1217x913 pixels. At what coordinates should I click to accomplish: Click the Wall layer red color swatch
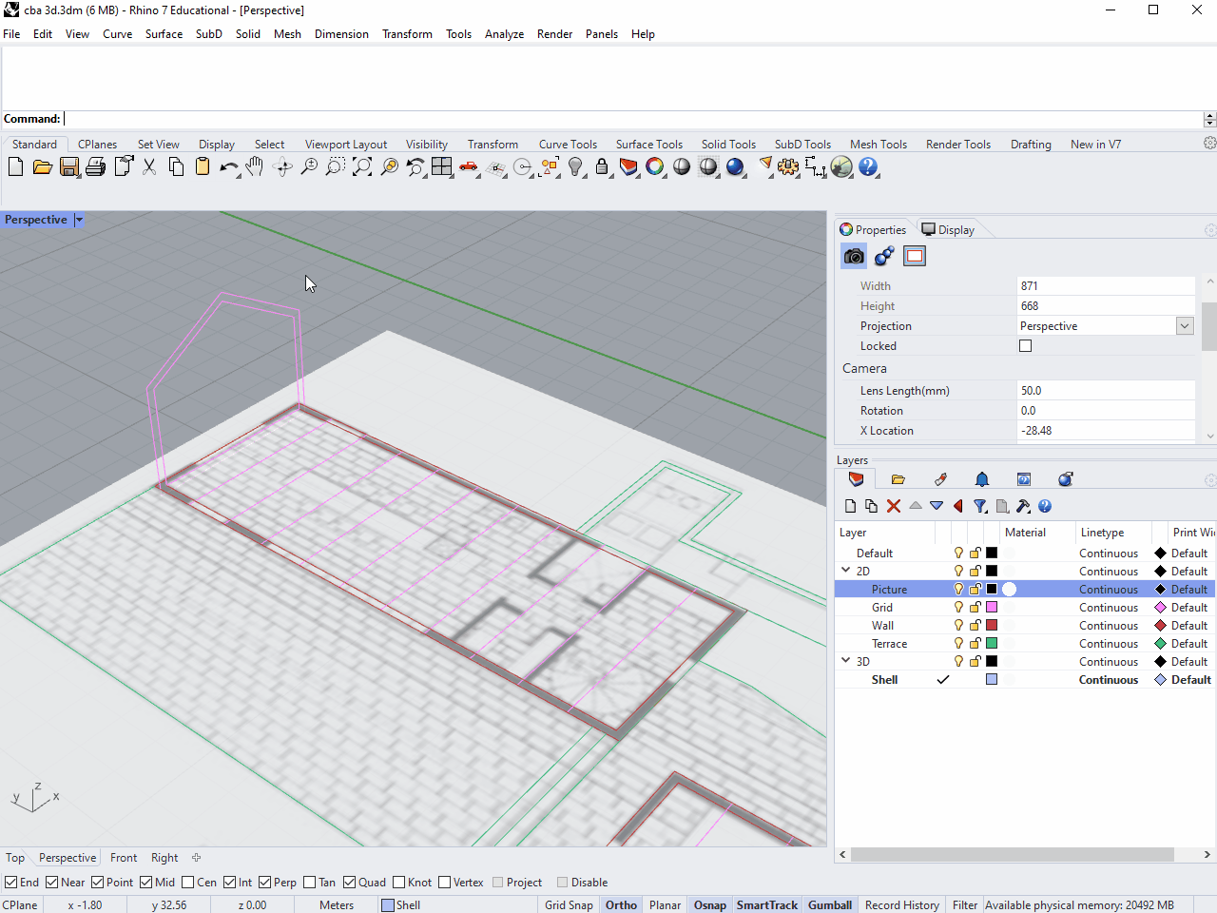[x=992, y=626]
